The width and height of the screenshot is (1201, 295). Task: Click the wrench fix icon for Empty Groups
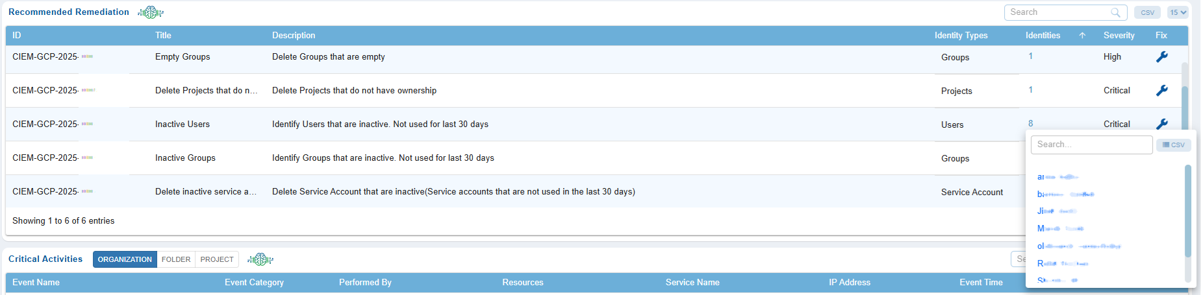[x=1161, y=57]
